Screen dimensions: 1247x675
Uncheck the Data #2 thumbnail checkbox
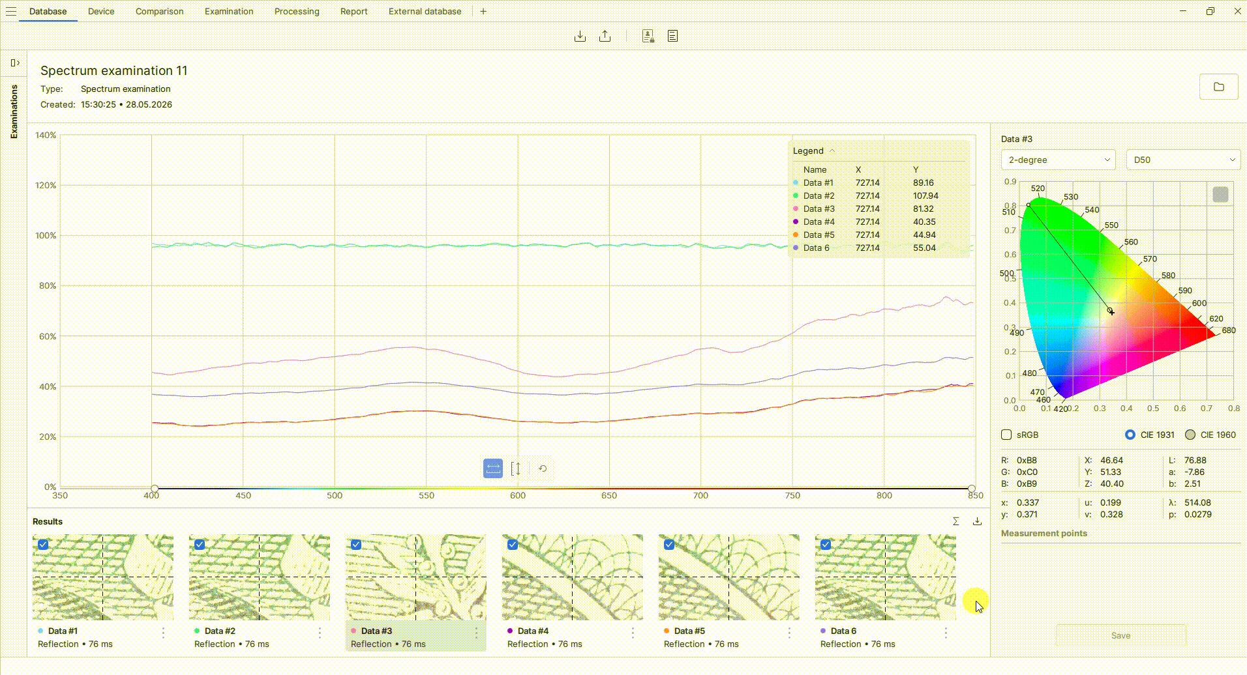point(200,545)
